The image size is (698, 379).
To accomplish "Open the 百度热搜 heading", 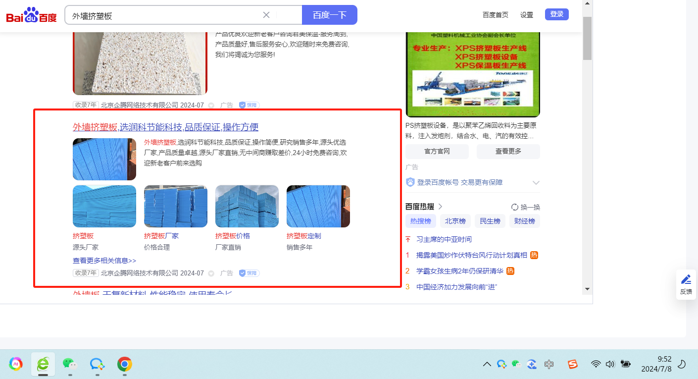I will point(420,207).
